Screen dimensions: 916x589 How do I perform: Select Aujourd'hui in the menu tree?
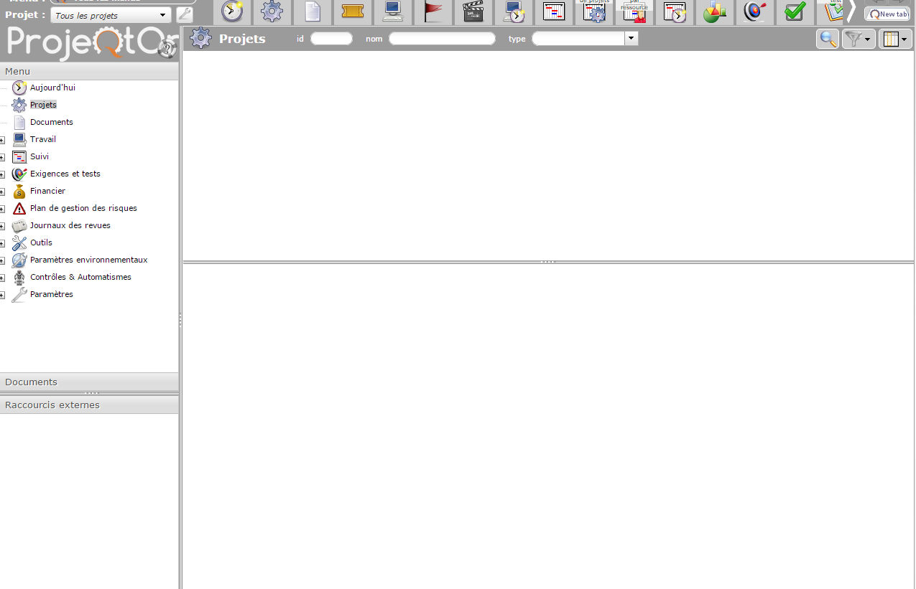(52, 88)
